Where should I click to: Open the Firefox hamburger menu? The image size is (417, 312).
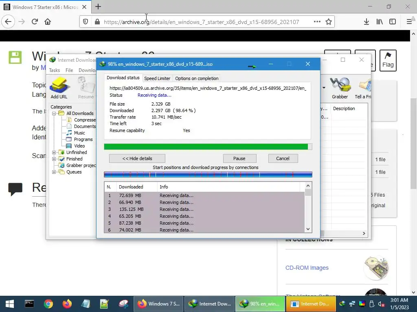point(409,22)
